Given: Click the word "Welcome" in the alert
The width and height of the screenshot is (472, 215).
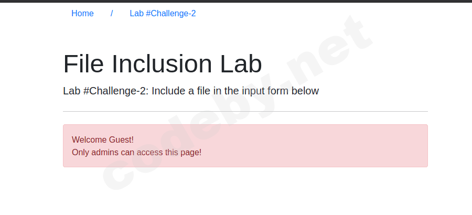Looking at the screenshot, I should pos(89,139).
